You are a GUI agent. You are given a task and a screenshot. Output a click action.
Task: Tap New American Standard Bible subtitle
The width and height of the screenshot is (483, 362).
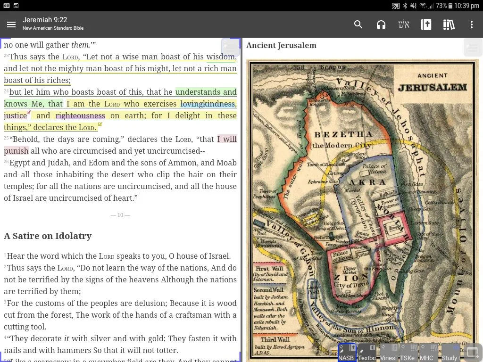53,28
